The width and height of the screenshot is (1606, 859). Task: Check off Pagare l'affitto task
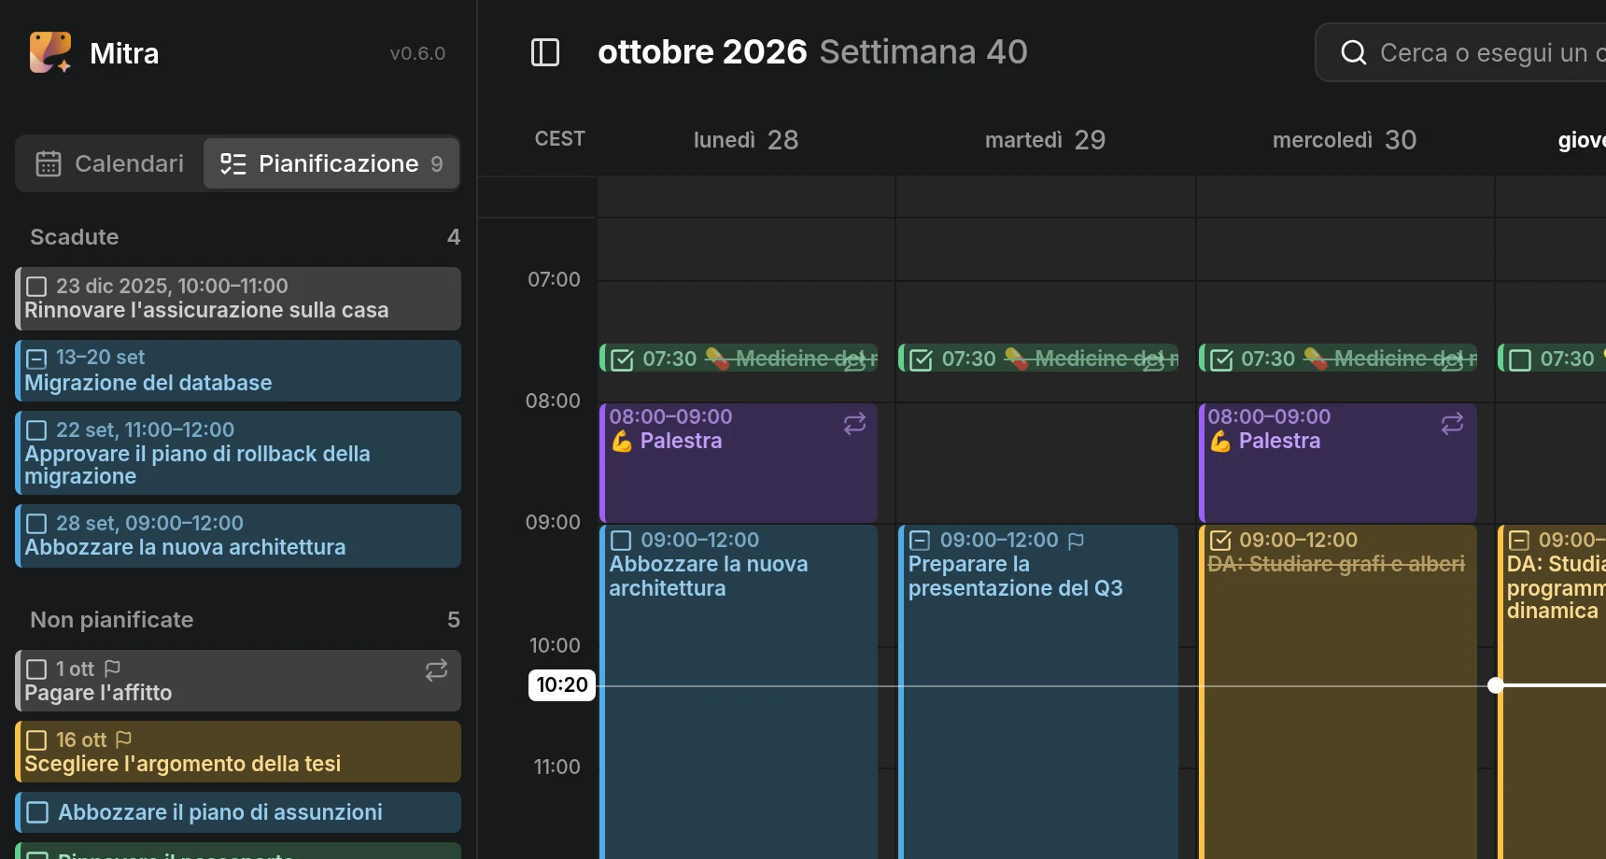[36, 669]
